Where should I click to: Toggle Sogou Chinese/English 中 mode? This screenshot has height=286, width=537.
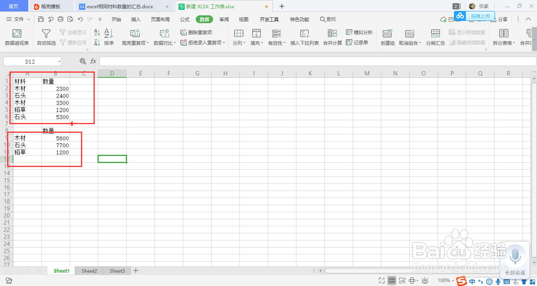472,282
